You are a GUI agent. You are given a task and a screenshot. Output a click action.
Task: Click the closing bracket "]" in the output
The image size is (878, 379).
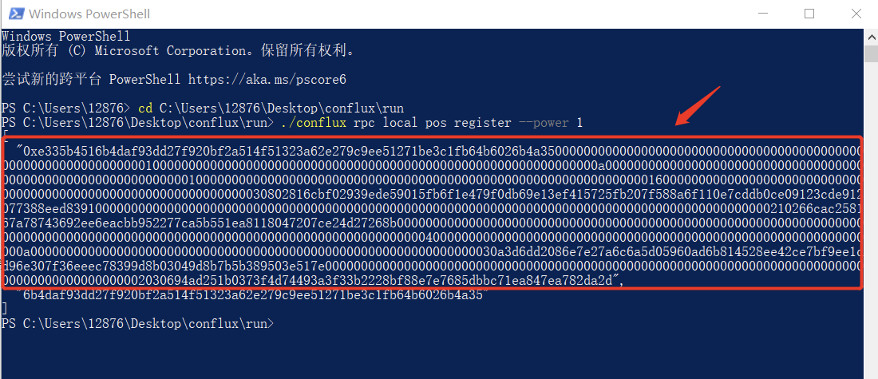point(5,309)
